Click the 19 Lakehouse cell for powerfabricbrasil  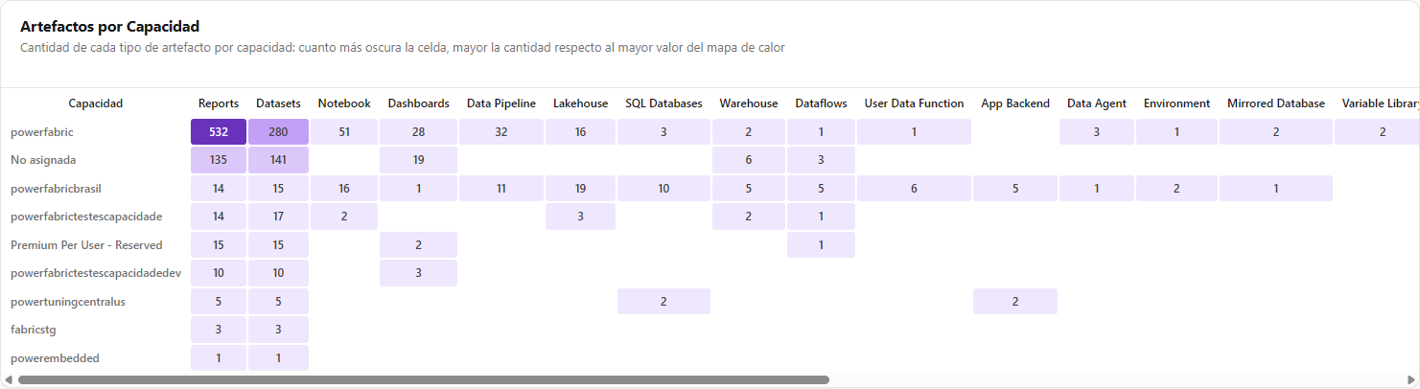tap(581, 189)
